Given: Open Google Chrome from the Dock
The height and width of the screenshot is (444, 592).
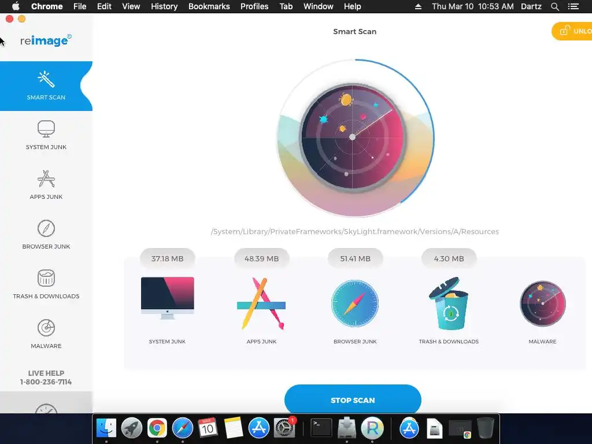Looking at the screenshot, I should 157,428.
